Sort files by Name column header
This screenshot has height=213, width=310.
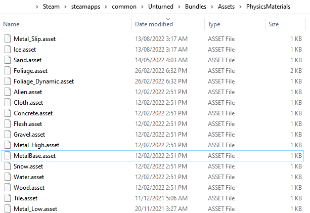pos(11,24)
